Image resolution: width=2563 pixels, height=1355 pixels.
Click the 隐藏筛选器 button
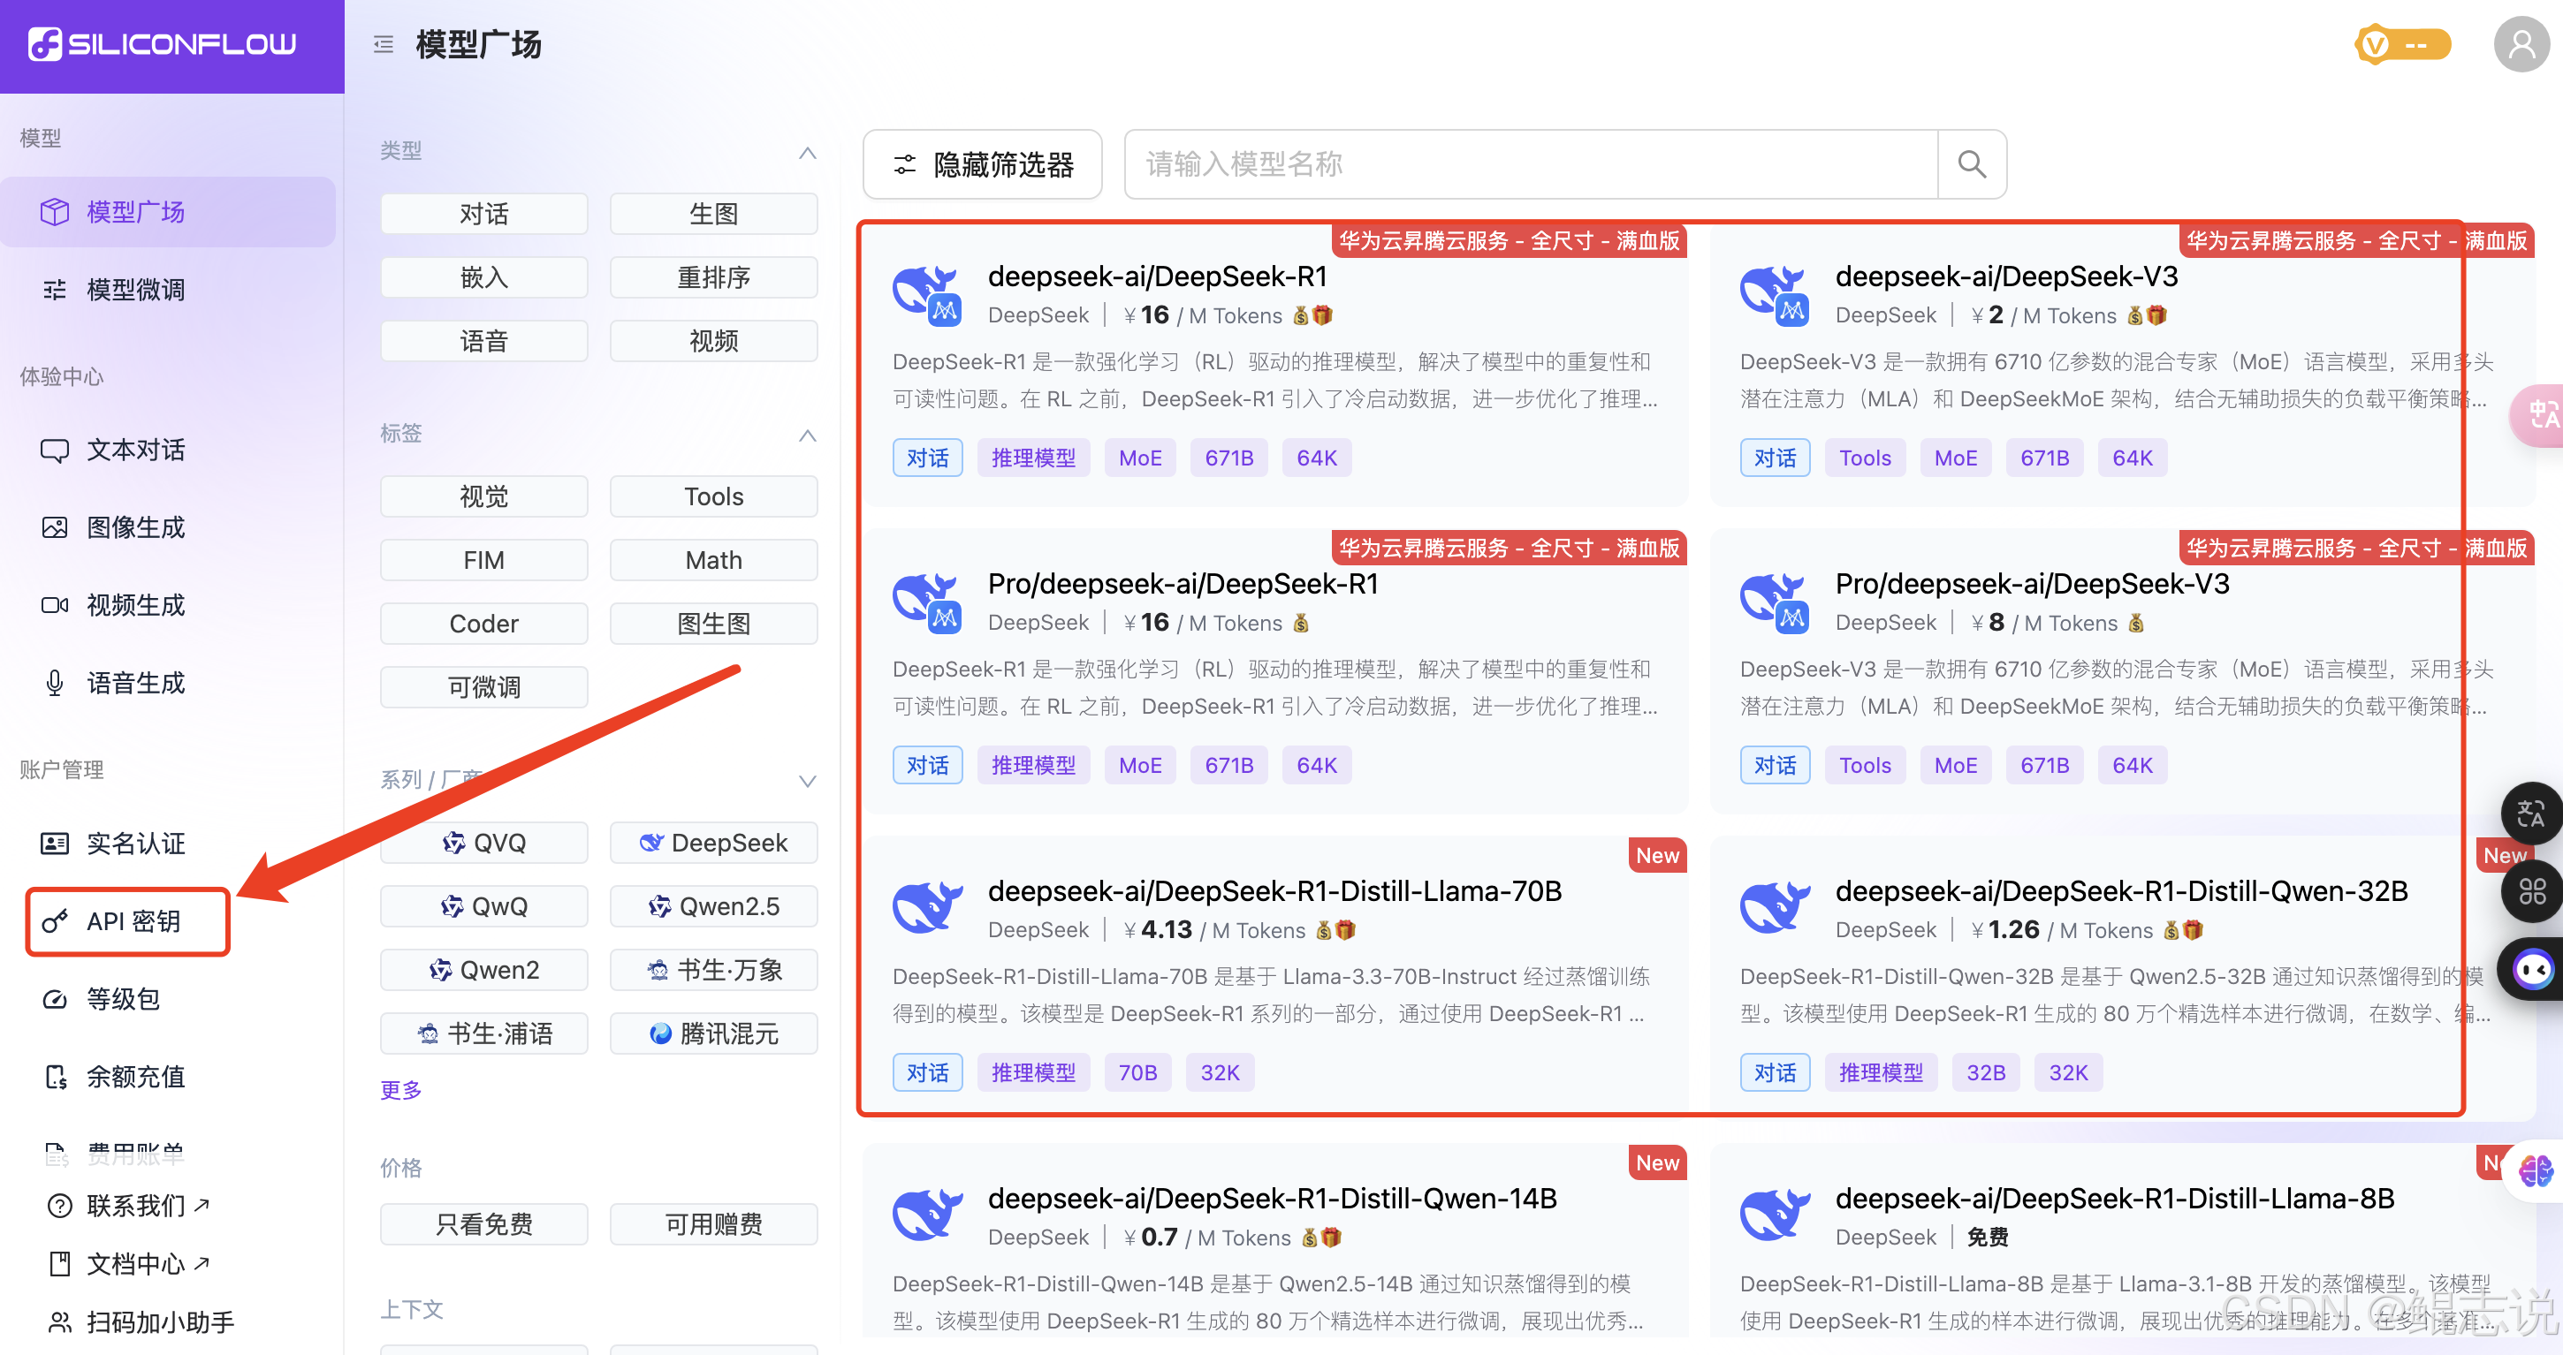point(982,164)
